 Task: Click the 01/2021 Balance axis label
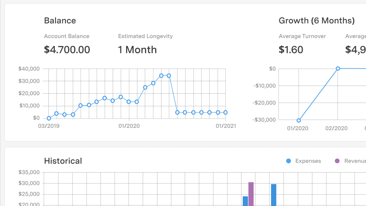226,126
